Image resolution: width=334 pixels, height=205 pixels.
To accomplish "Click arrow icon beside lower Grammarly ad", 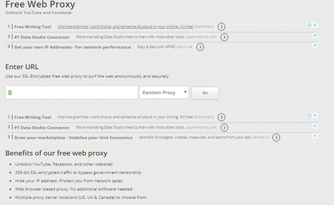I will [x=221, y=117].
